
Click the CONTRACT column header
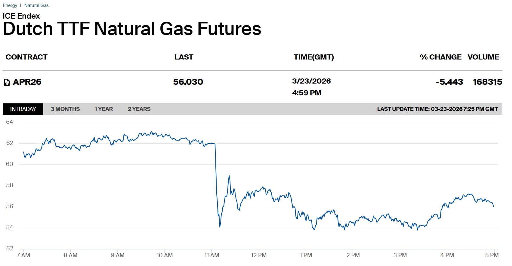point(26,57)
